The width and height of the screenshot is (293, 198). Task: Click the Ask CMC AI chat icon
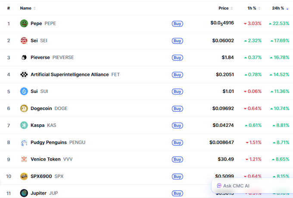[219, 185]
